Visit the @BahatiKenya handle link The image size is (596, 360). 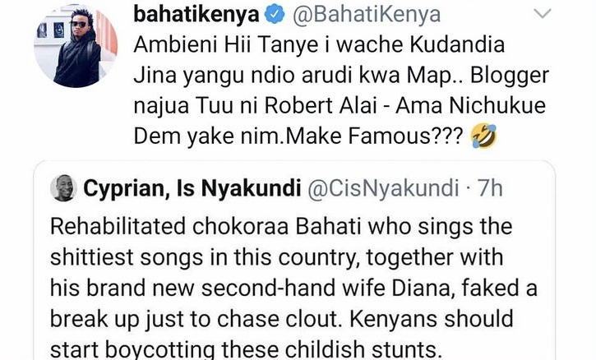tap(367, 15)
